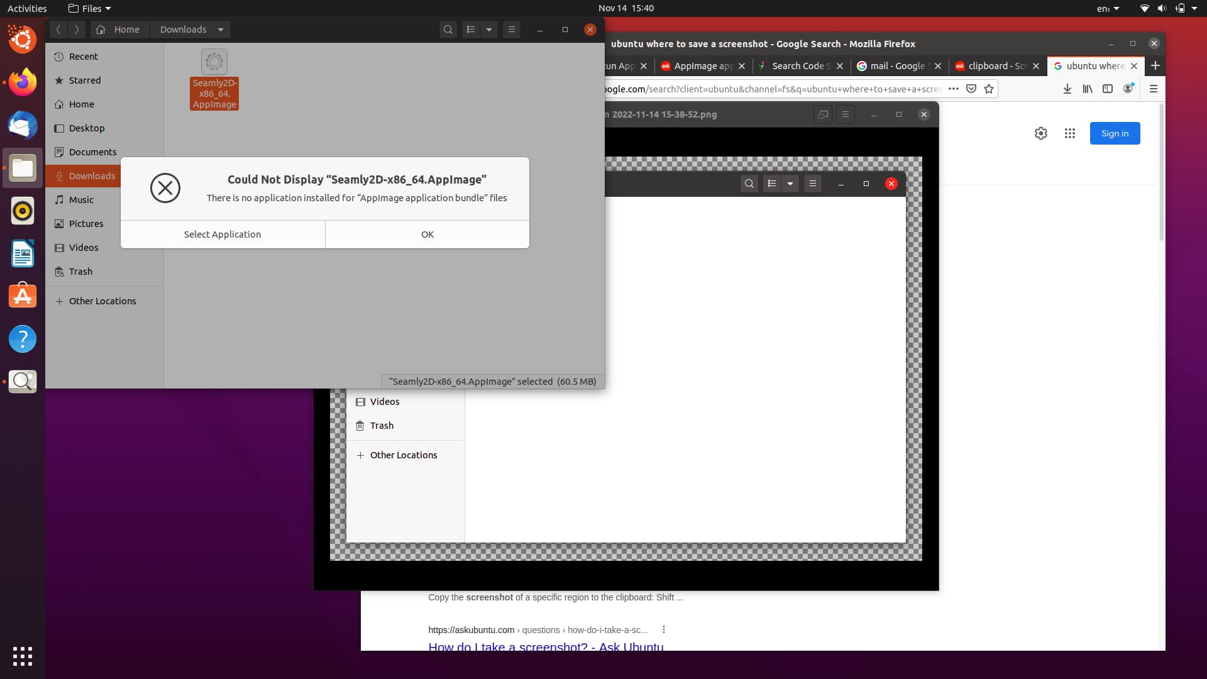1207x679 pixels.
Task: Click Select Application in error dialog
Action: 223,235
